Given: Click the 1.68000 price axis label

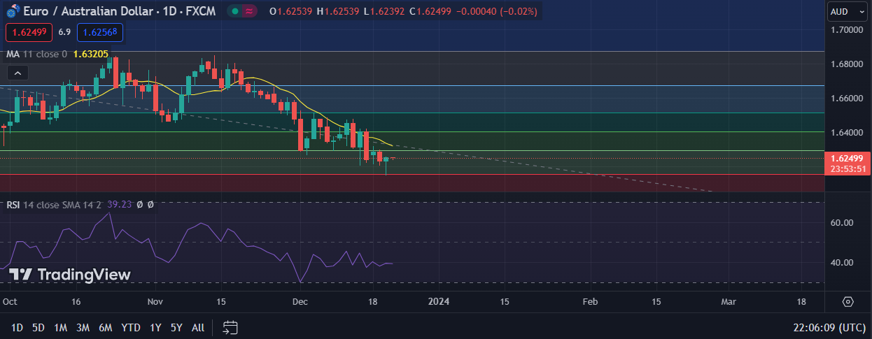Looking at the screenshot, I should (846, 64).
